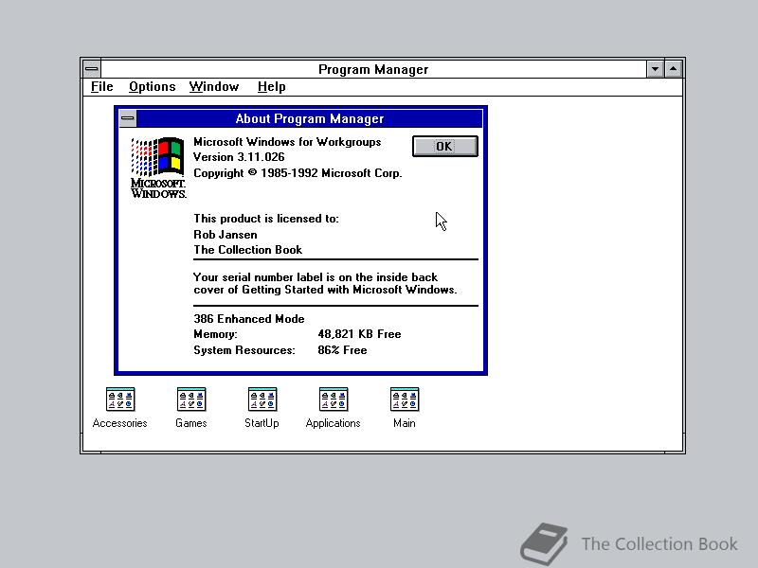This screenshot has width=758, height=568.
Task: Click the serial number label notice text
Action: (x=325, y=283)
